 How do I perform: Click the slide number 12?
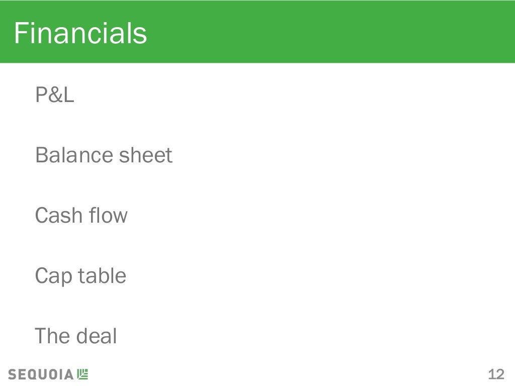tap(495, 374)
